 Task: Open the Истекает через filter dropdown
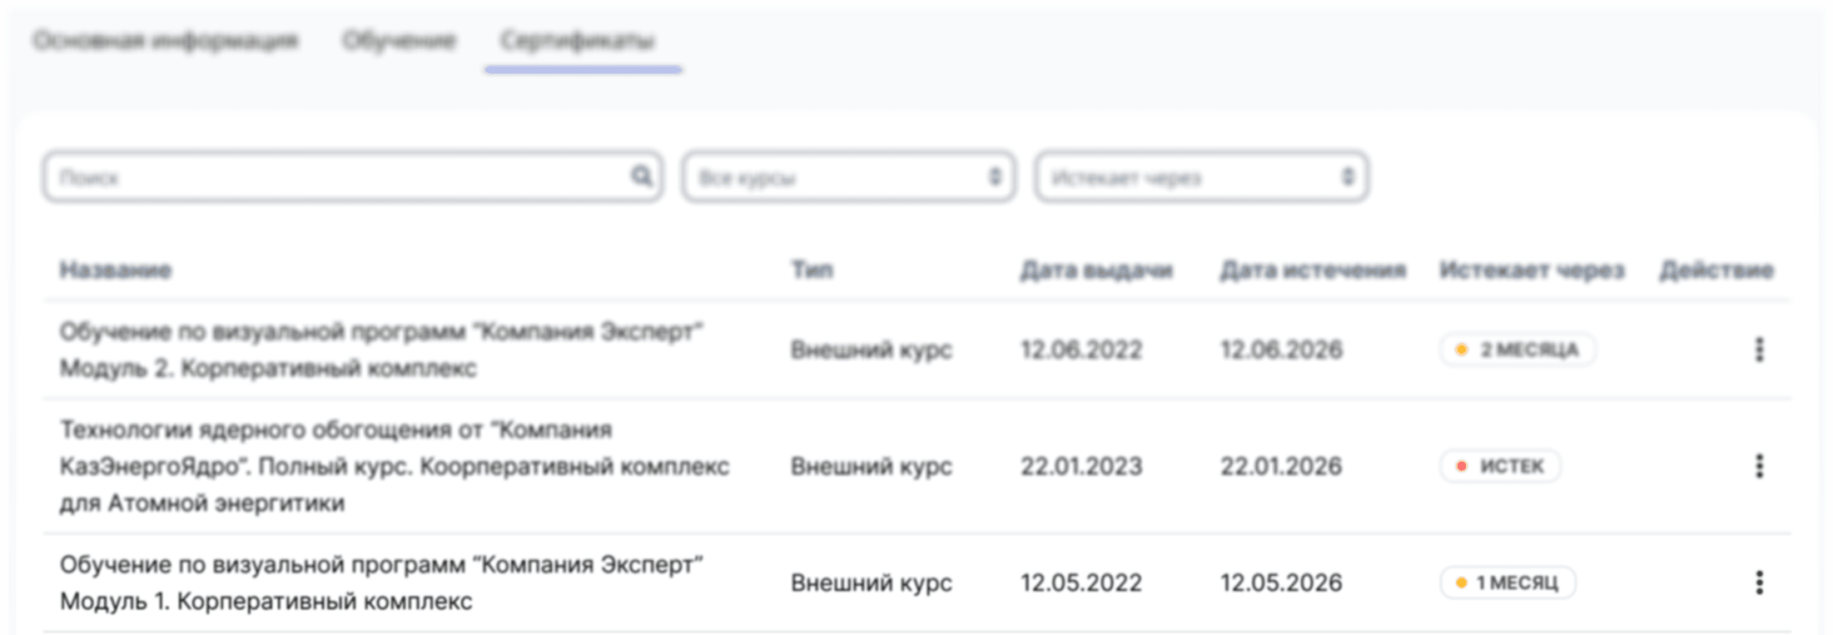(x=1202, y=176)
